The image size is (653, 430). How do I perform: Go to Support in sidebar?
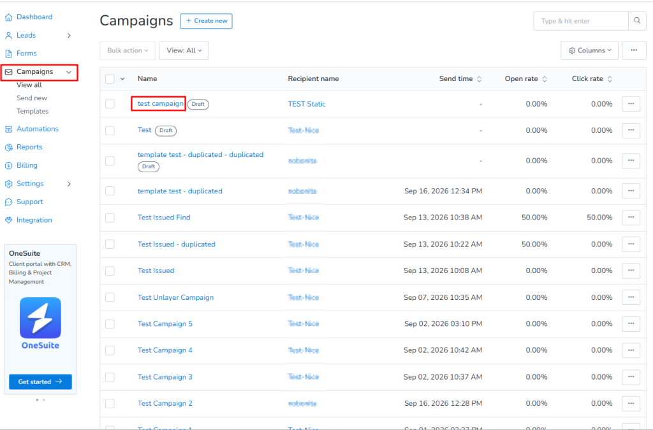click(x=29, y=202)
